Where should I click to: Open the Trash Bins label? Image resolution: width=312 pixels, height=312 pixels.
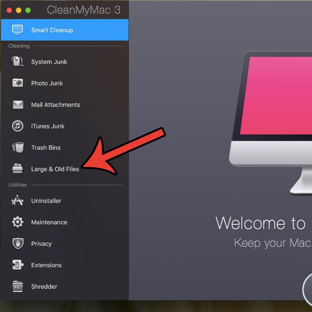(x=46, y=148)
